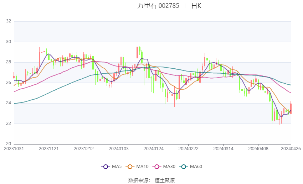Image resolution: width=303 pixels, height=184 pixels.
Task: Click the teal MA60 legend circle marker
Action: pos(183,167)
